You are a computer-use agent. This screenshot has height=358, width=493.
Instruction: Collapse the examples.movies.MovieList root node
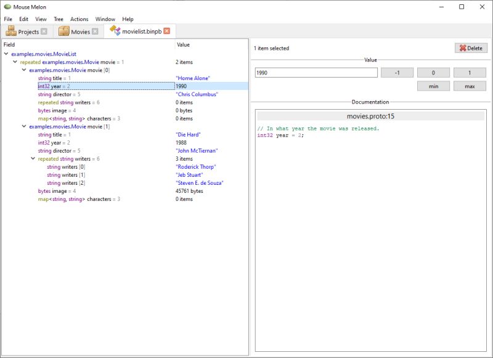[x=6, y=54]
